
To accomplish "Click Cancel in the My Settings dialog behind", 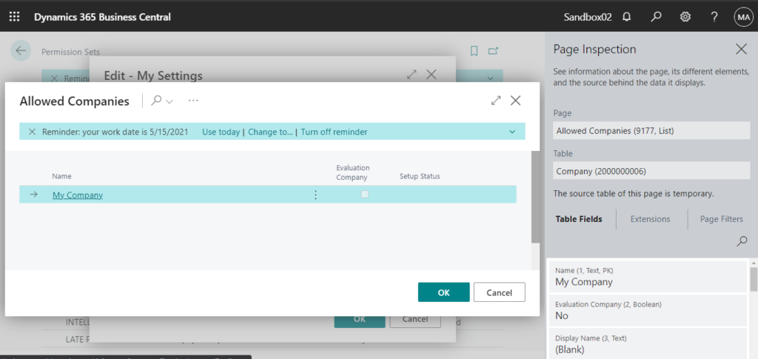I will click(415, 319).
